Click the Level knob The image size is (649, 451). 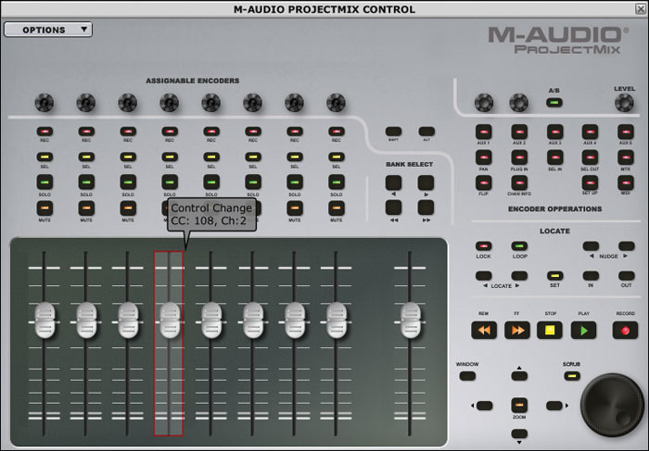pyautogui.click(x=625, y=104)
